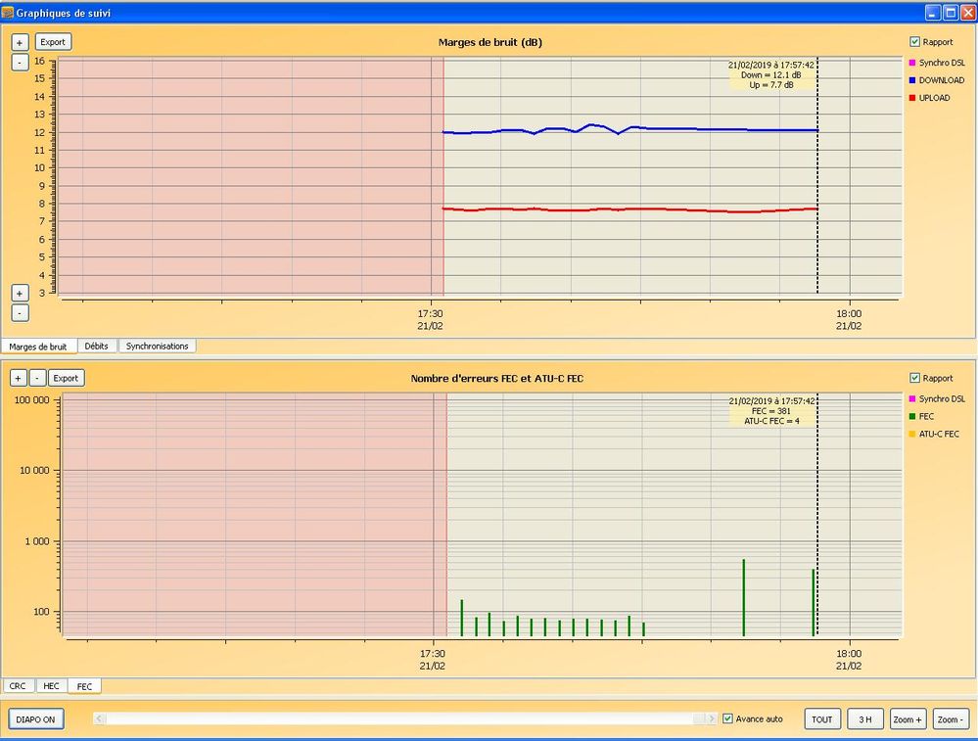Click the application icon in title bar
The image size is (978, 741).
coord(9,13)
